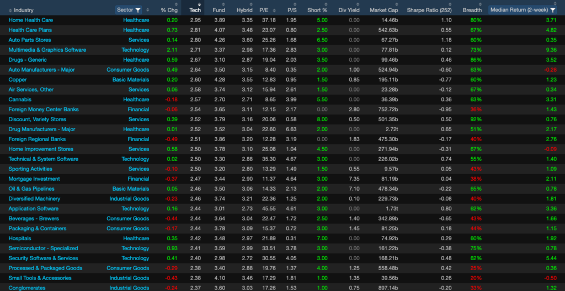The height and width of the screenshot is (291, 565).
Task: Click Consumer Goods sector in Beverages - Brewers row
Action: 127,219
